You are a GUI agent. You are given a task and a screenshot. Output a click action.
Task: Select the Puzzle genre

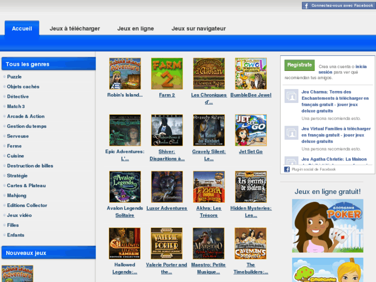click(x=14, y=77)
